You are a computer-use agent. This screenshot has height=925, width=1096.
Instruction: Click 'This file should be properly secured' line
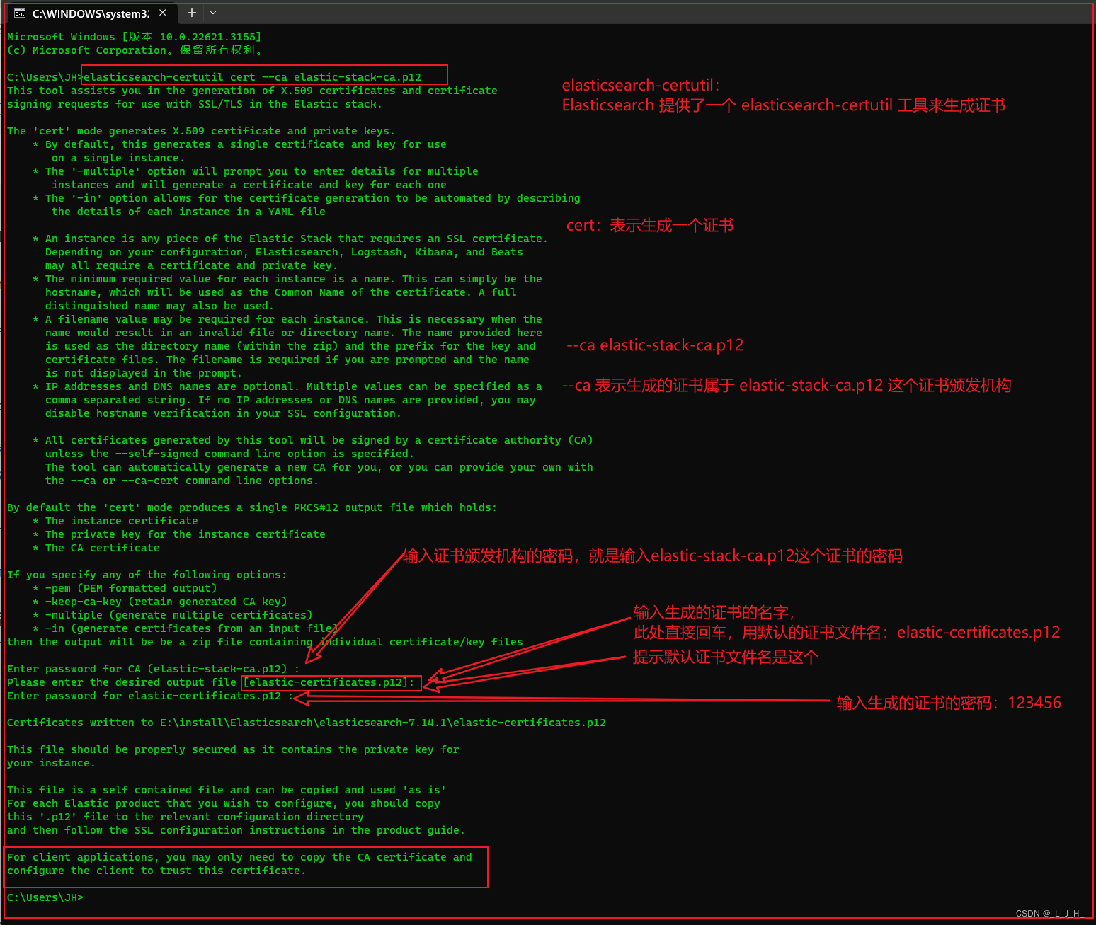coord(233,749)
